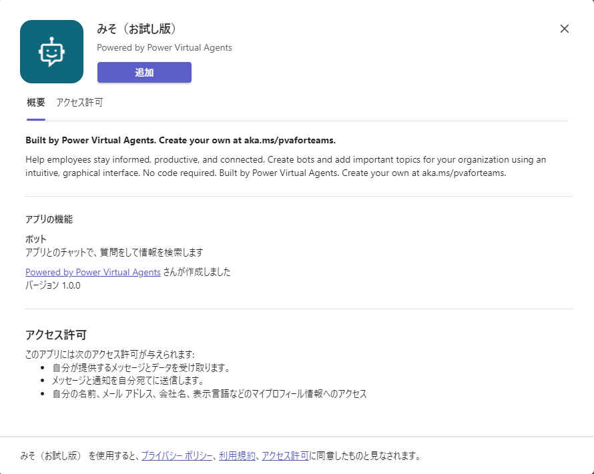Click このアプリには次のアクセス許可 text
Image resolution: width=594 pixels, height=474 pixels.
pos(110,355)
